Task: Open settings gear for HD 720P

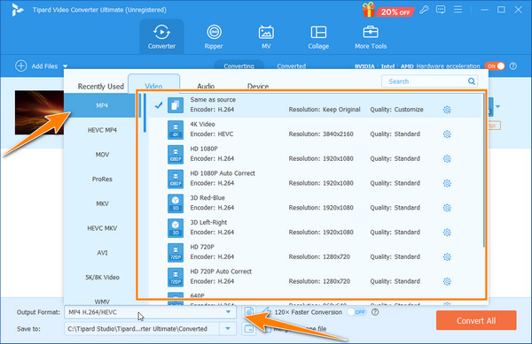Action: tap(447, 257)
